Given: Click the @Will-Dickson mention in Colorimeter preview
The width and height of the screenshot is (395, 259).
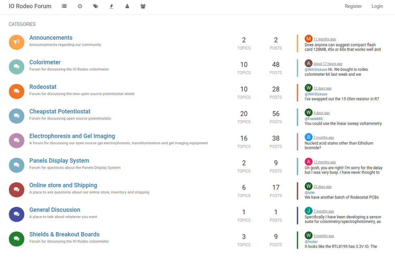Looking at the screenshot, I should pos(316,69).
